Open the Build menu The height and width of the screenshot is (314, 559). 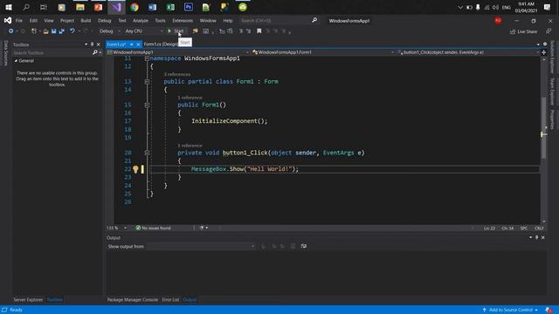86,21
